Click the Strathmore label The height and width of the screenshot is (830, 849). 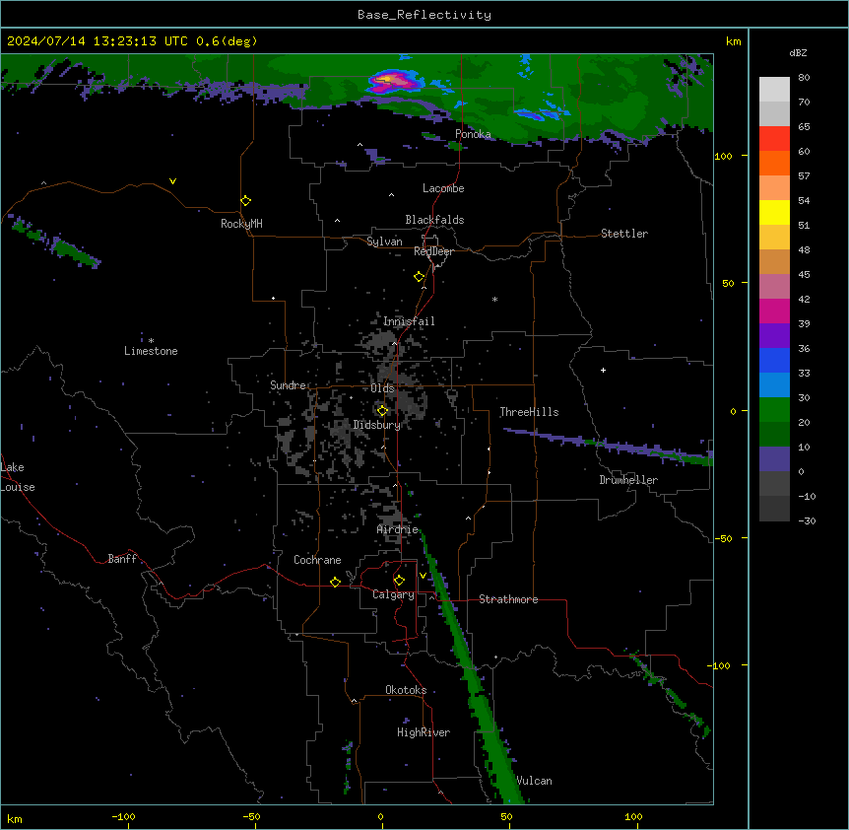508,599
